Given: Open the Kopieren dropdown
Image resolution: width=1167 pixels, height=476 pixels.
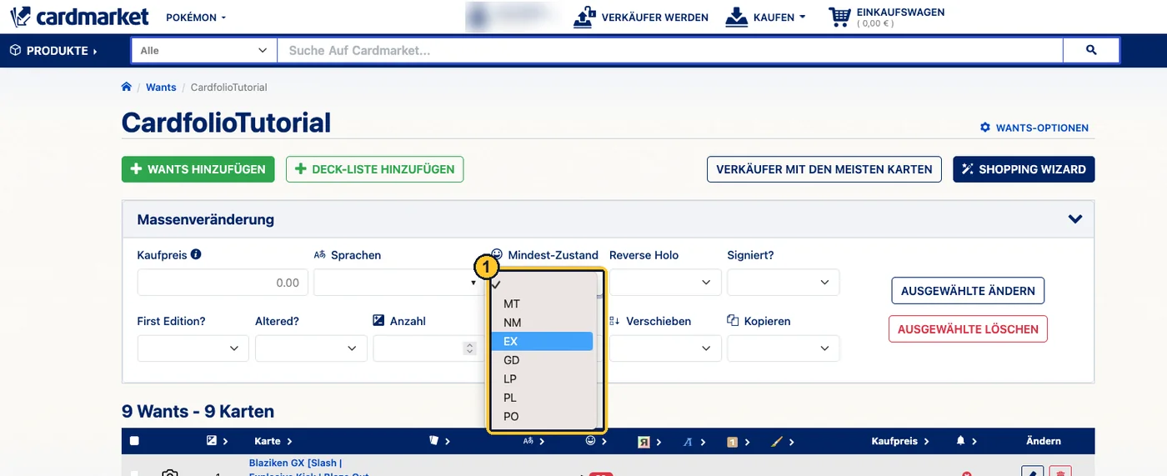Looking at the screenshot, I should click(x=784, y=348).
